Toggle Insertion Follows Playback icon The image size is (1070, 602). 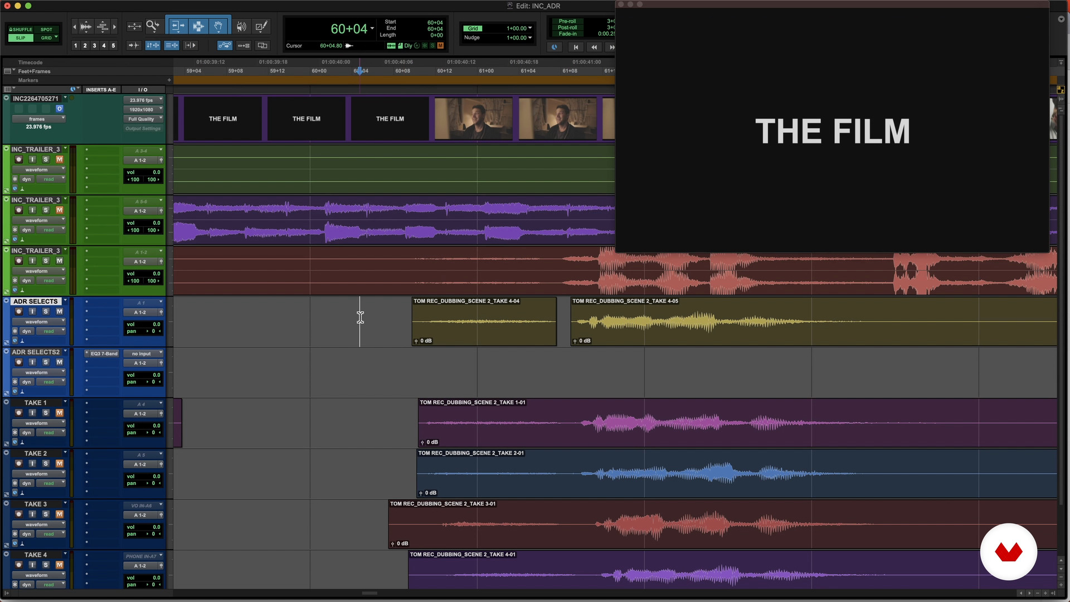pos(190,46)
